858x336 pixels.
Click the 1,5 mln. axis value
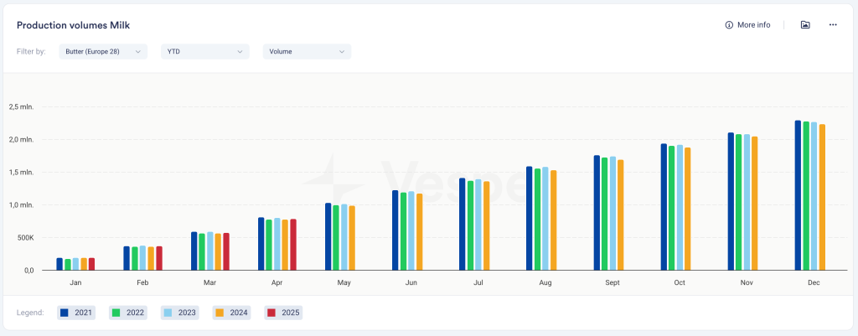click(x=21, y=173)
